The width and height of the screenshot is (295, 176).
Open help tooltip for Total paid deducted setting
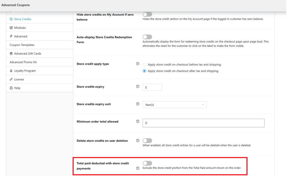click(138, 168)
